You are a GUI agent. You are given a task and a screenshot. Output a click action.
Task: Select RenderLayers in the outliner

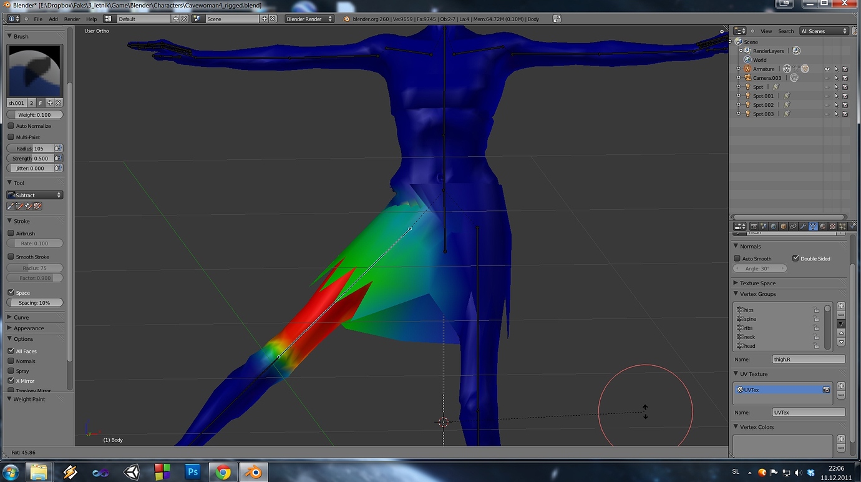tap(768, 51)
